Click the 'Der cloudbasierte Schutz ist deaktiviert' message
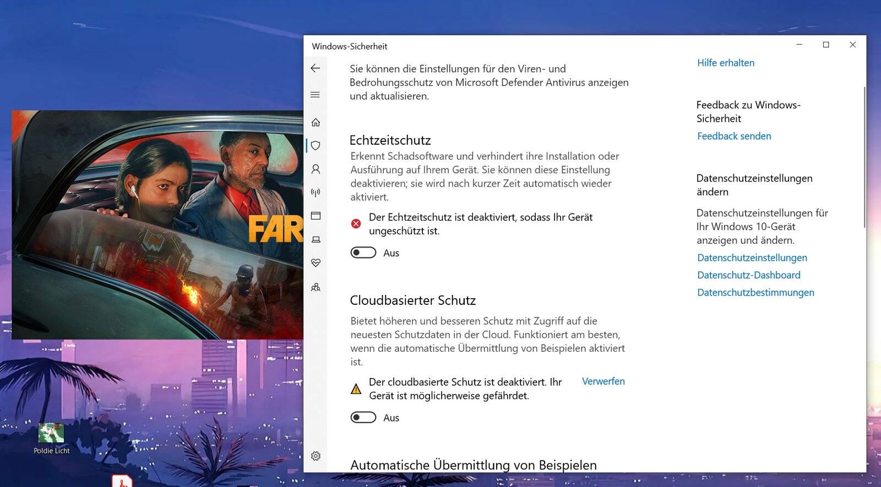The height and width of the screenshot is (487, 881). 465,388
